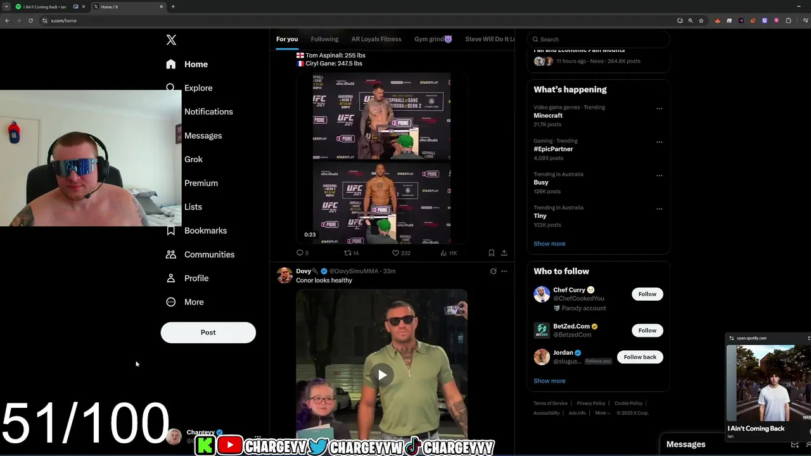Screen dimensions: 811x456
Task: Click the Post button
Action: point(208,332)
